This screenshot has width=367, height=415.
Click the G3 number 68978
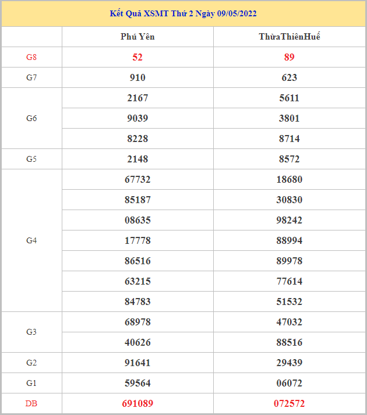[x=137, y=322]
